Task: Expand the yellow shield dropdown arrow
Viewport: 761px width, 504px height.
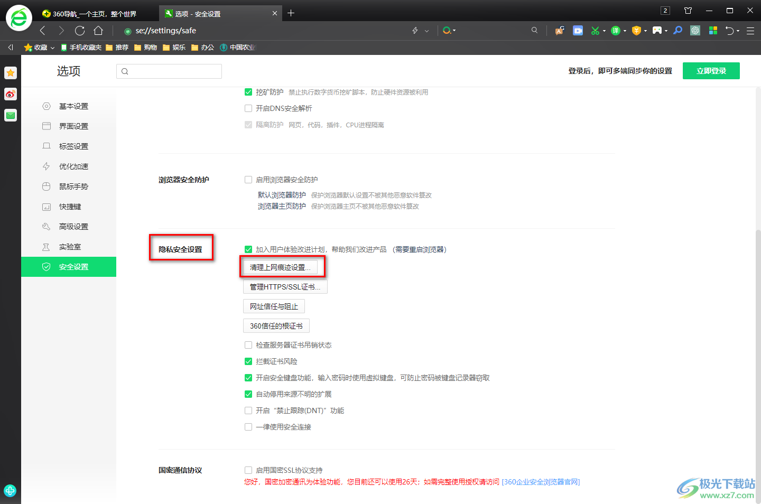Action: pos(645,31)
